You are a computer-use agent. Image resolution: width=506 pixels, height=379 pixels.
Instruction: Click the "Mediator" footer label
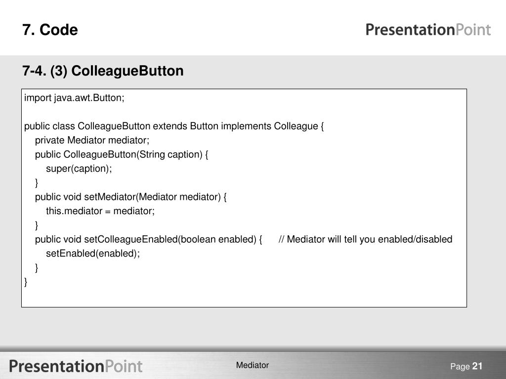[253, 365]
